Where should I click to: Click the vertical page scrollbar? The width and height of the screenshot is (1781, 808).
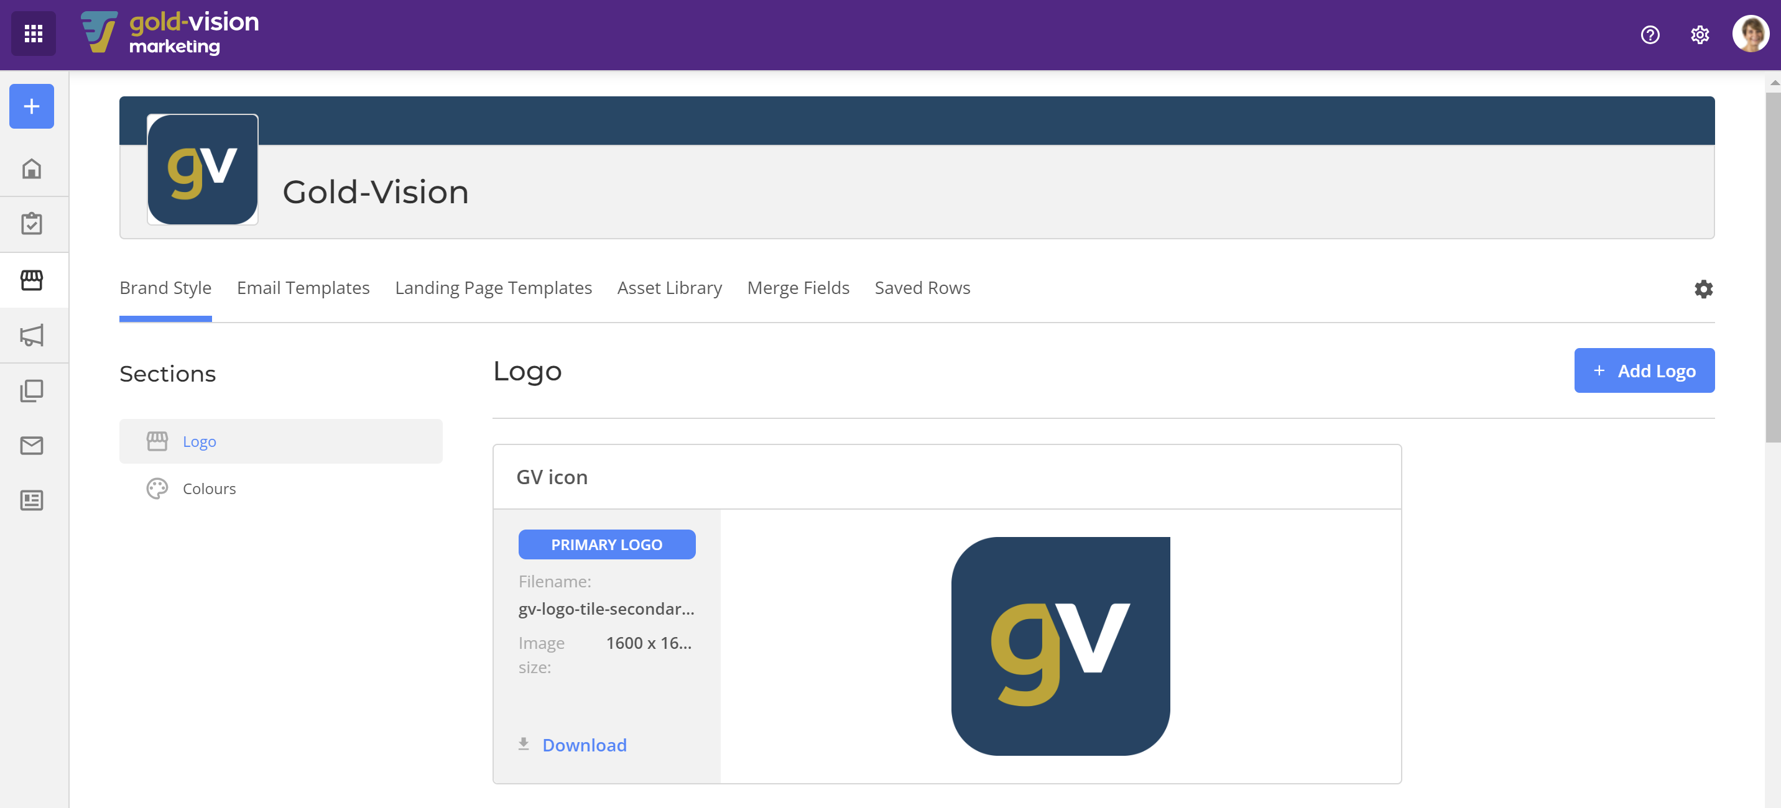tap(1772, 266)
